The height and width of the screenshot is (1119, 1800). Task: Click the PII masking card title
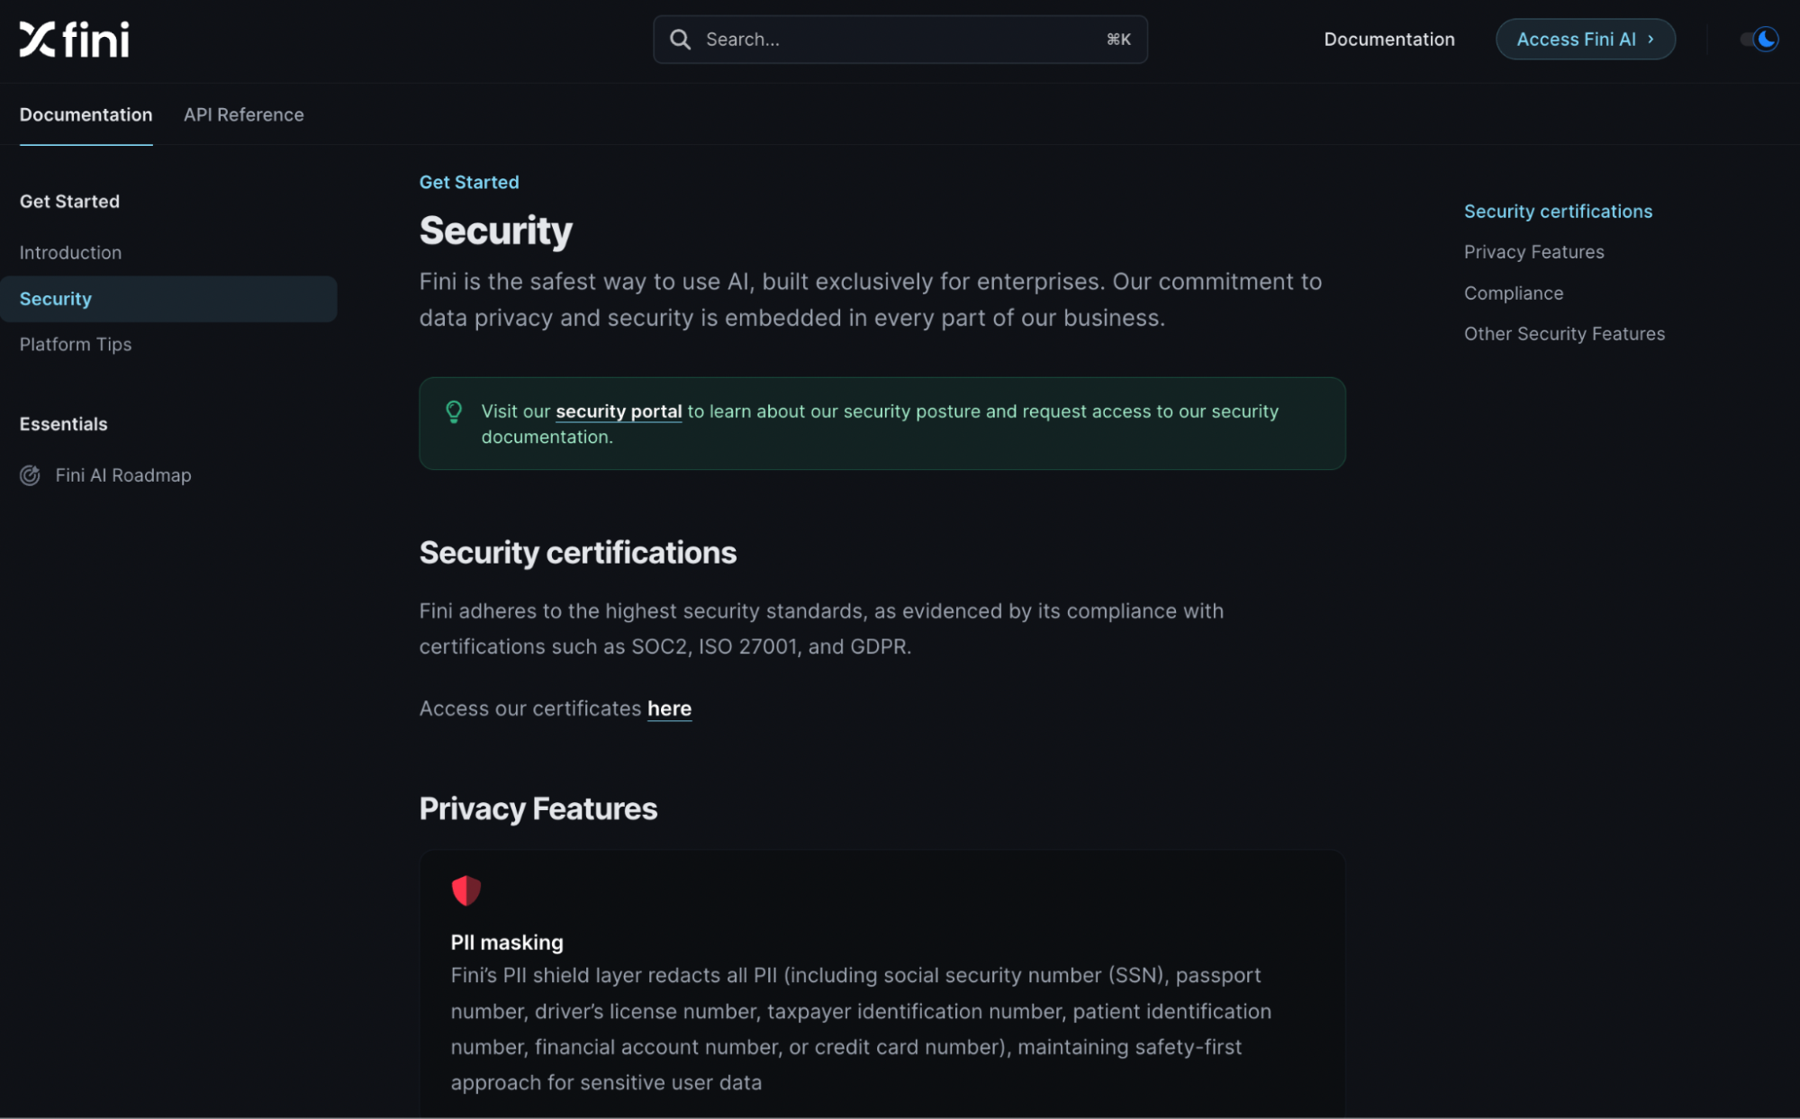[507, 943]
